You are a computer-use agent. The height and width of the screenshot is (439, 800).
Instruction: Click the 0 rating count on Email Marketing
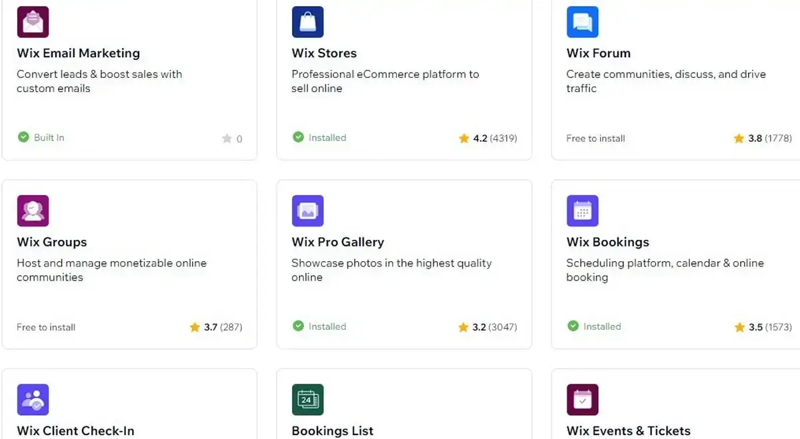[239, 139]
